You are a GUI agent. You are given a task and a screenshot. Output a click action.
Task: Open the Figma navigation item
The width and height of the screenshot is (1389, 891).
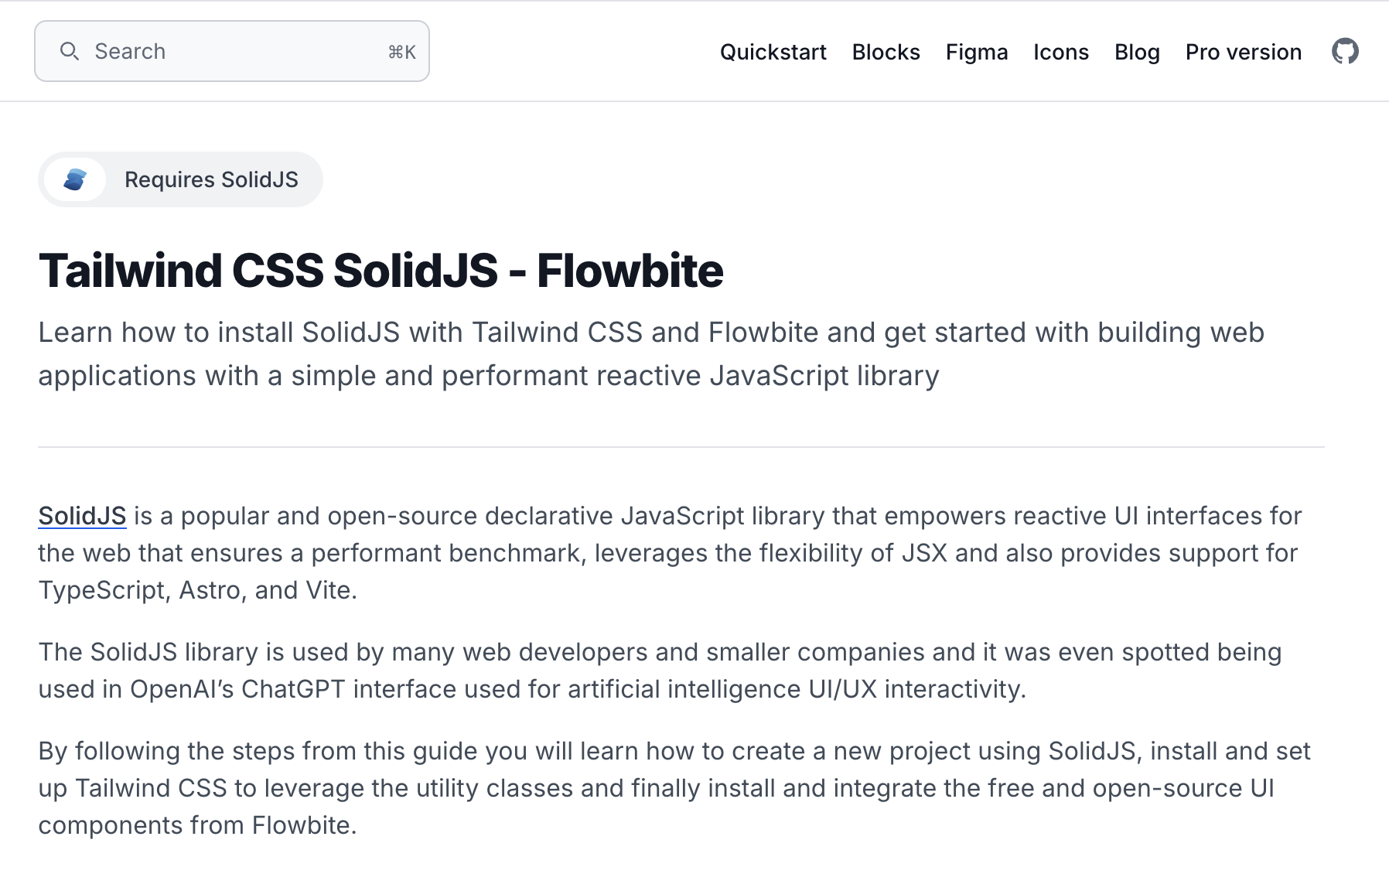click(977, 52)
